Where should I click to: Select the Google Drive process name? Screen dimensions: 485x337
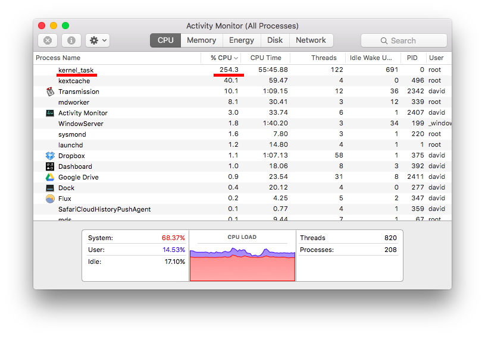[x=79, y=177]
